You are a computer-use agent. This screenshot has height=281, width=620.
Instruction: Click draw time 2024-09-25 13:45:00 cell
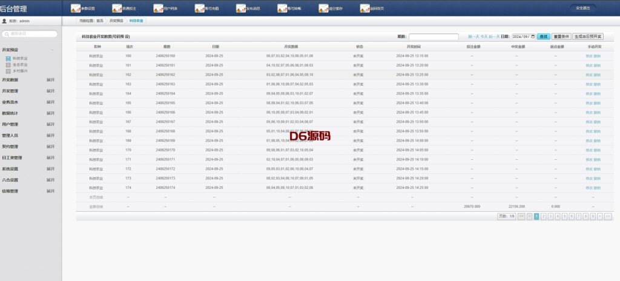(412, 113)
